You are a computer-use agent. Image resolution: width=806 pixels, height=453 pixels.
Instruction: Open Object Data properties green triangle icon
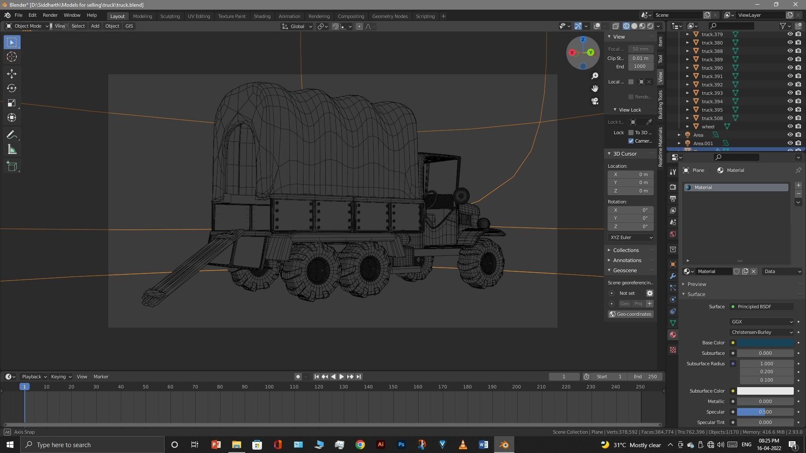click(x=673, y=323)
